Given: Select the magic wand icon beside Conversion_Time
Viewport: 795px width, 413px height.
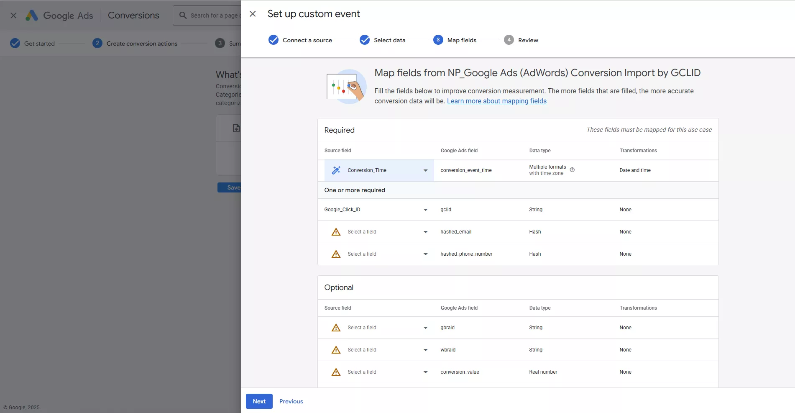Looking at the screenshot, I should point(336,170).
